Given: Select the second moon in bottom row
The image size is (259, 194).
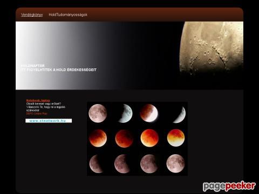Looking at the screenshot, I should coord(122,164).
